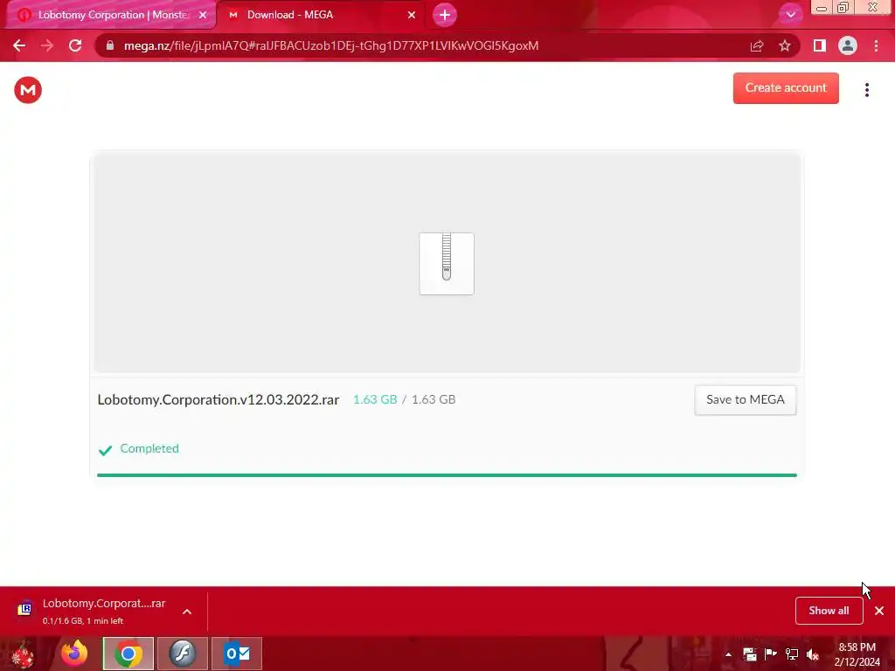
Task: Open the Chrome profile avatar menu
Action: (848, 45)
